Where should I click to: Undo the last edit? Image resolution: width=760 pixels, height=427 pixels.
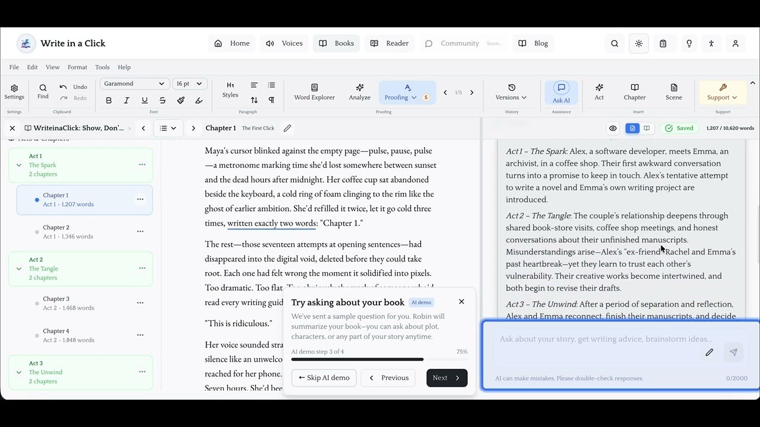tap(73, 87)
